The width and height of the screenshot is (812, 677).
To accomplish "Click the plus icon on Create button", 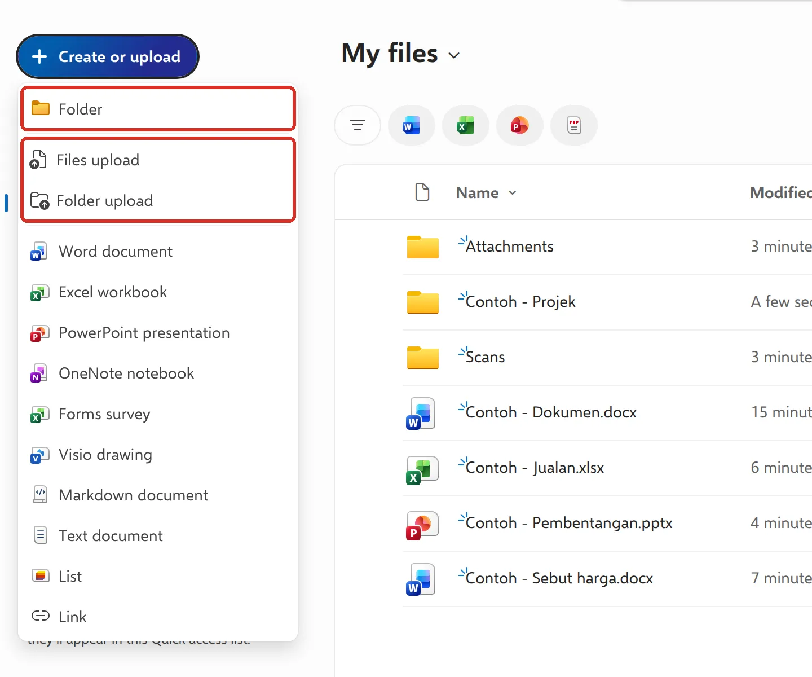I will pyautogui.click(x=39, y=56).
